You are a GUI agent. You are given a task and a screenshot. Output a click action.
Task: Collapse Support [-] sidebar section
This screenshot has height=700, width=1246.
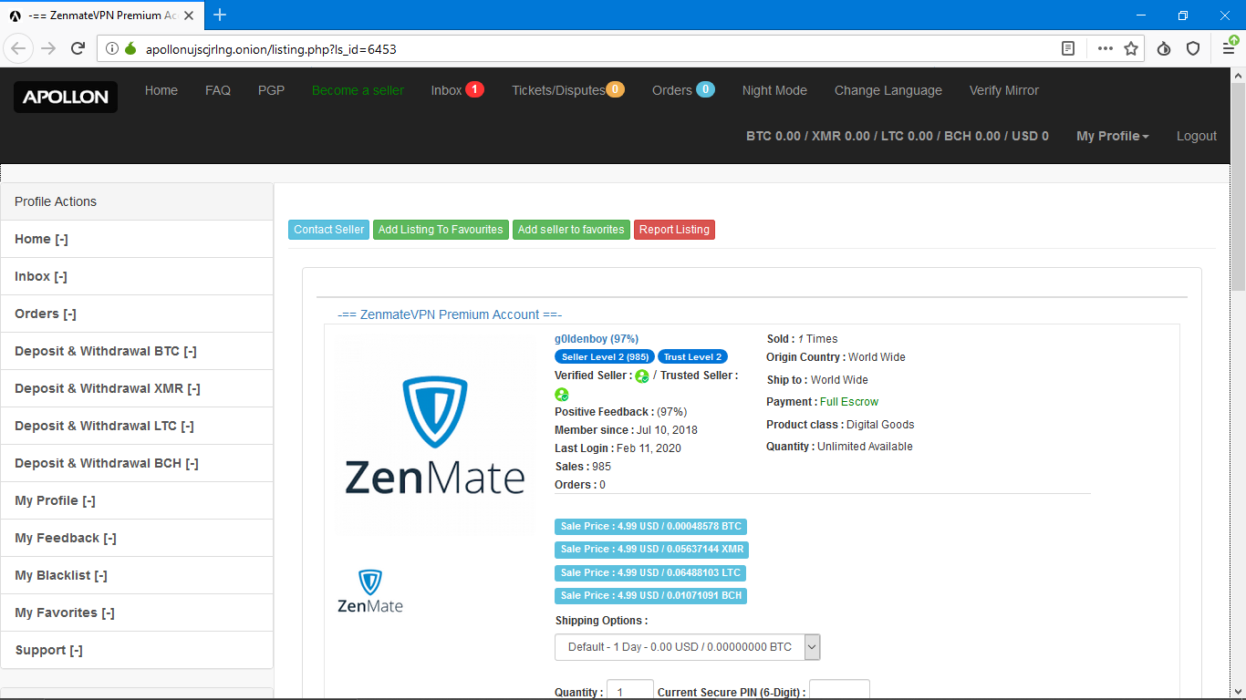(x=137, y=650)
